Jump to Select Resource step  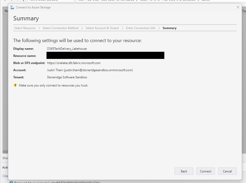25,28
